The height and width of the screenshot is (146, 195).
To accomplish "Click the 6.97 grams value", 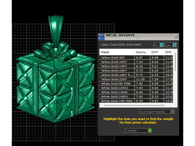I will point(139,58).
